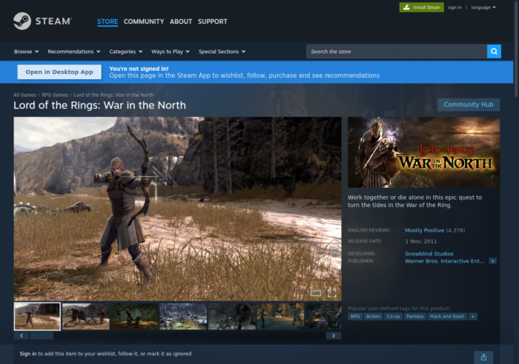
Task: Click the Search the store field
Action: pos(397,52)
